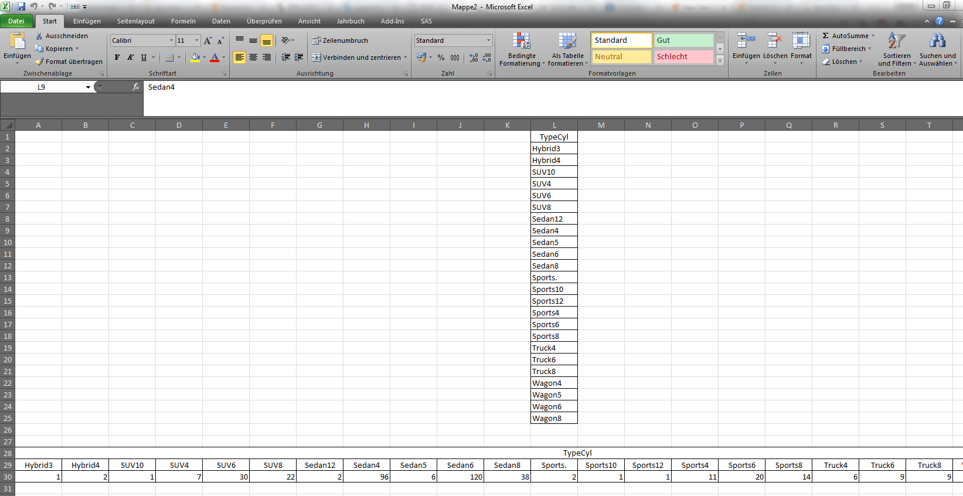Apply thousands separator 000 style

click(455, 57)
